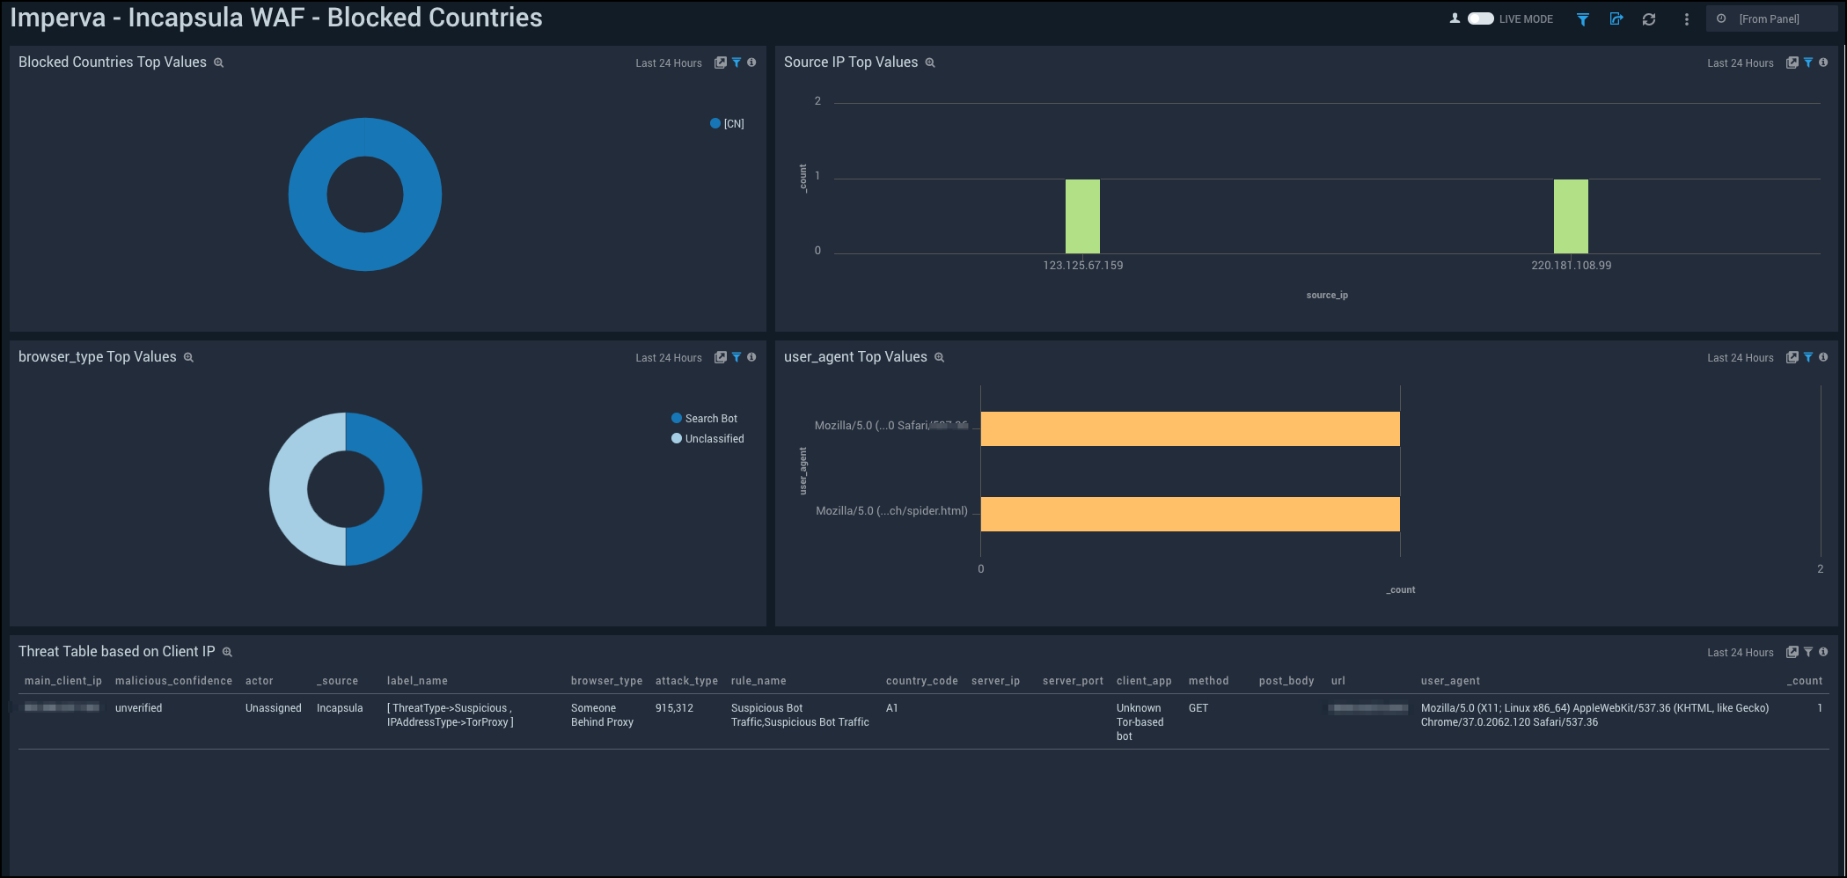Toggle the Search Bot legend entry
1847x878 pixels.
pos(703,418)
